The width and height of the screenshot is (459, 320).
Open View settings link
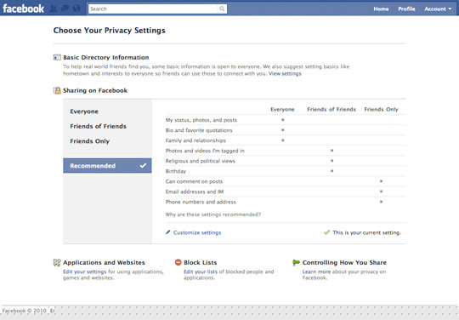(285, 73)
